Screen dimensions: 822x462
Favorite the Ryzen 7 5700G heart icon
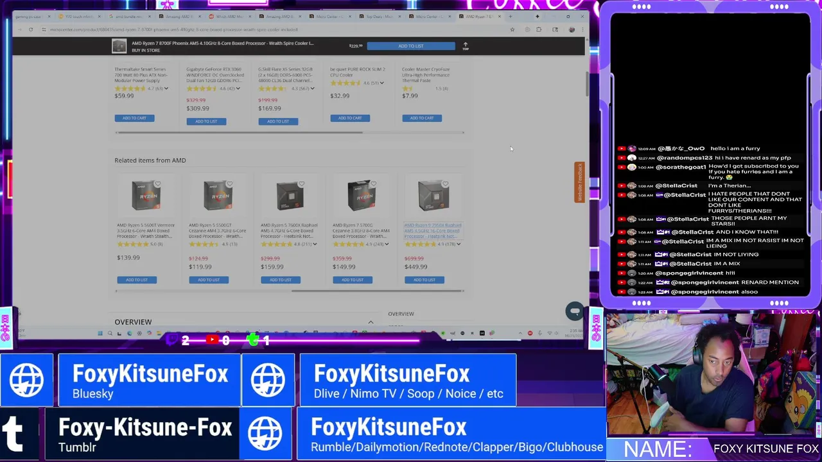coord(373,184)
